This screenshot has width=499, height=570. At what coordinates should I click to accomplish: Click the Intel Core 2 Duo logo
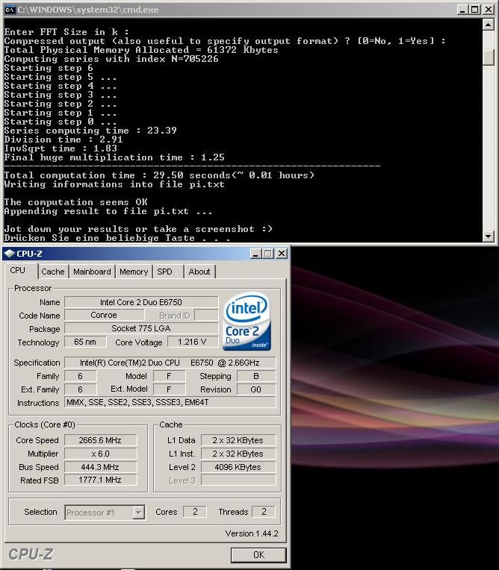tap(247, 321)
